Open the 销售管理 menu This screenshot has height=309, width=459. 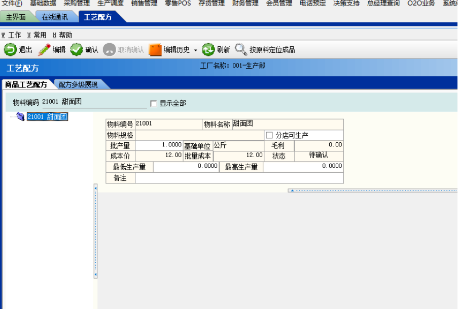[x=144, y=3]
